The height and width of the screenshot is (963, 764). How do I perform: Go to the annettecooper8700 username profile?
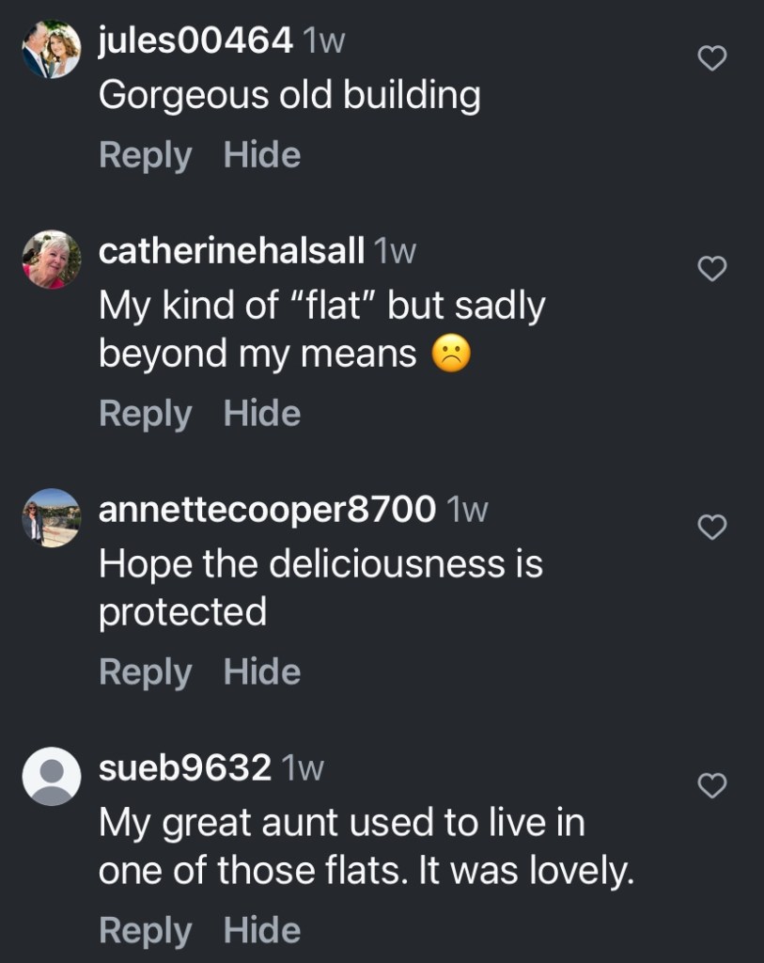[x=267, y=510]
